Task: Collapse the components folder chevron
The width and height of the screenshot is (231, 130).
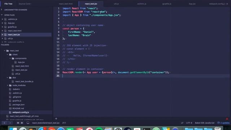Action: pyautogui.click(x=10, y=58)
